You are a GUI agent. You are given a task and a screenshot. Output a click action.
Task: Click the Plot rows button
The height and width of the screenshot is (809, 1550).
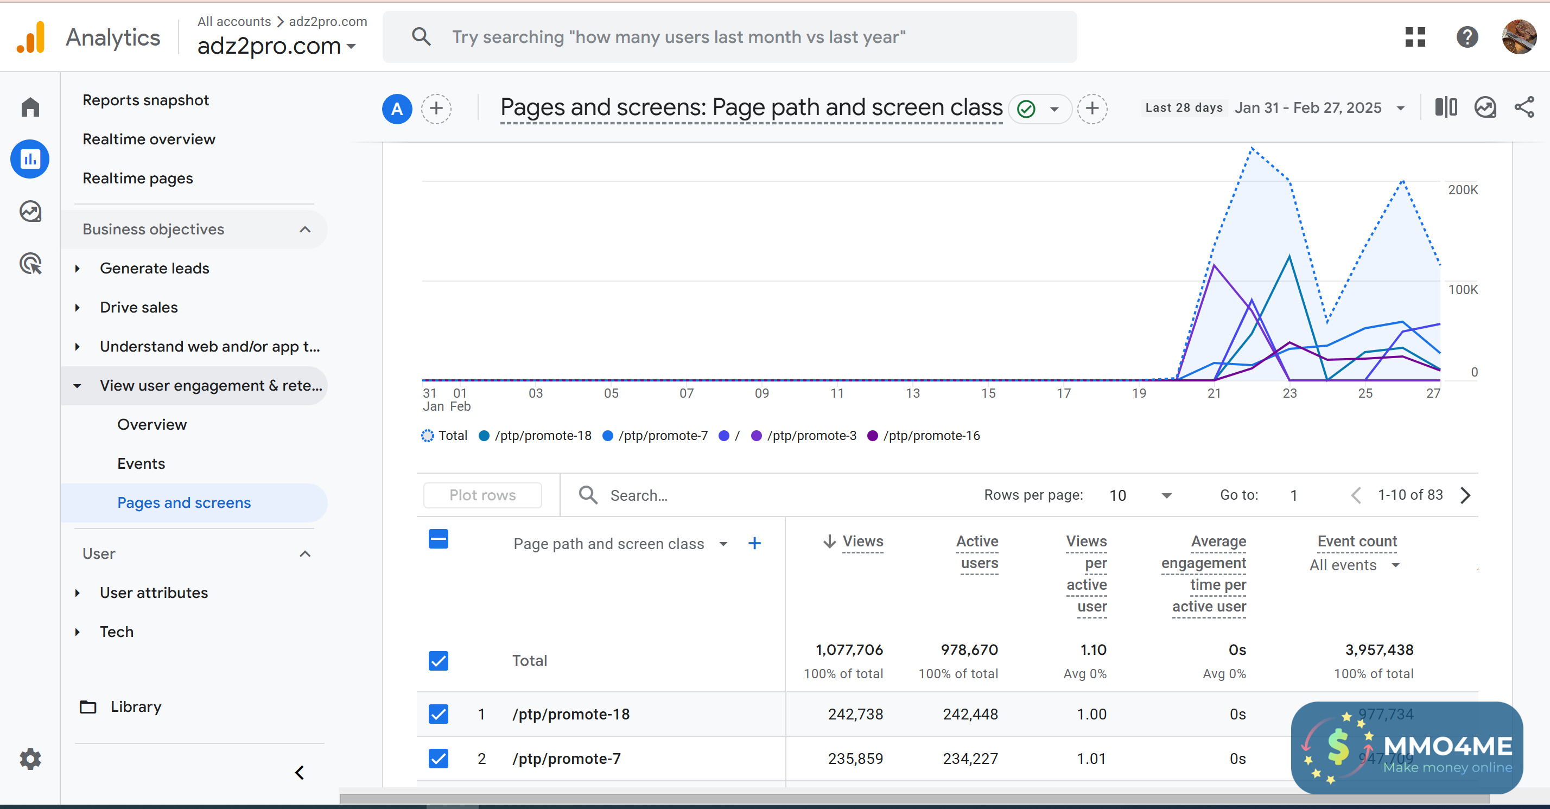click(x=482, y=495)
